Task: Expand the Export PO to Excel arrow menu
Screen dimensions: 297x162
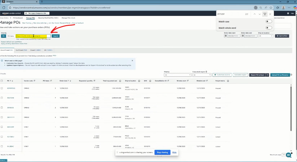Action: 267,75
